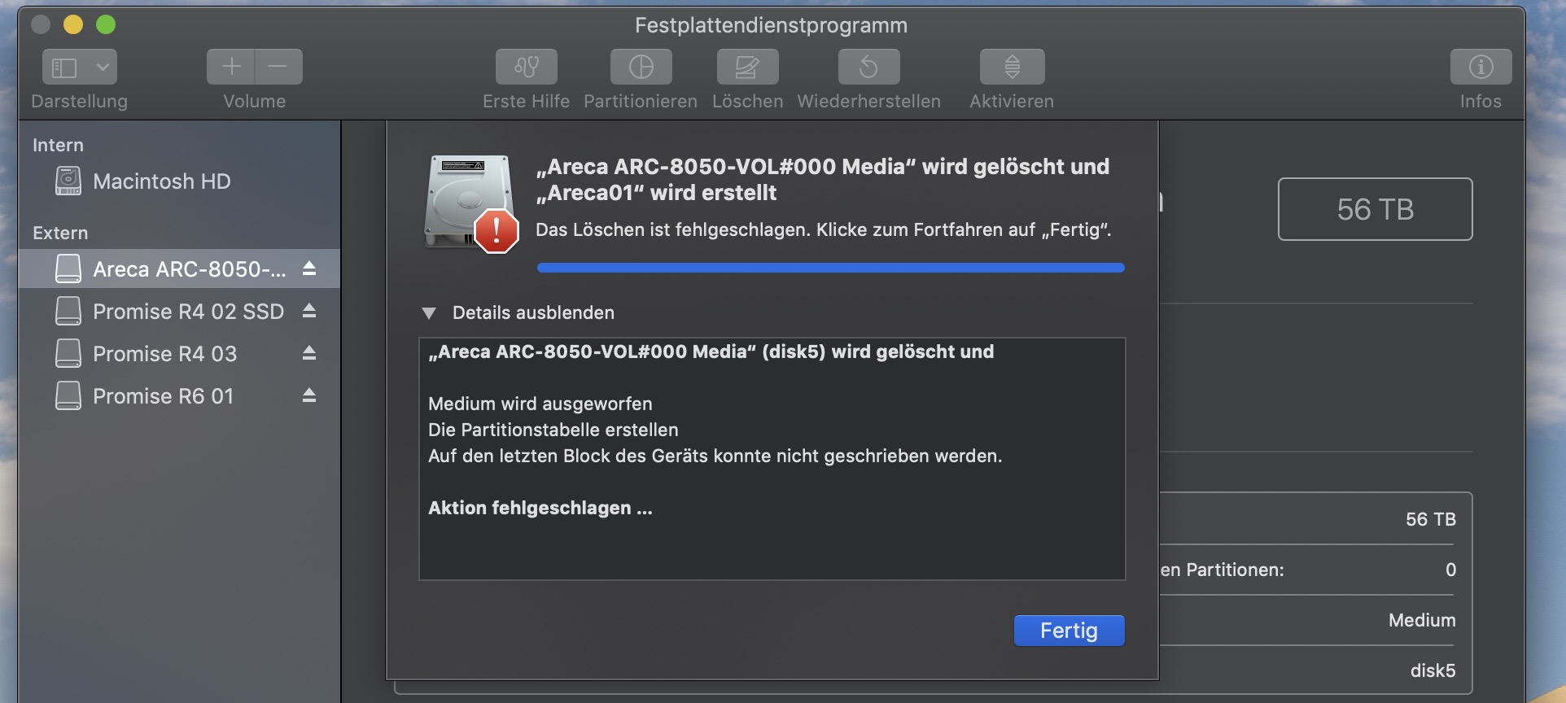Open the Darstellung dropdown chevron
The height and width of the screenshot is (703, 1566).
pyautogui.click(x=103, y=67)
